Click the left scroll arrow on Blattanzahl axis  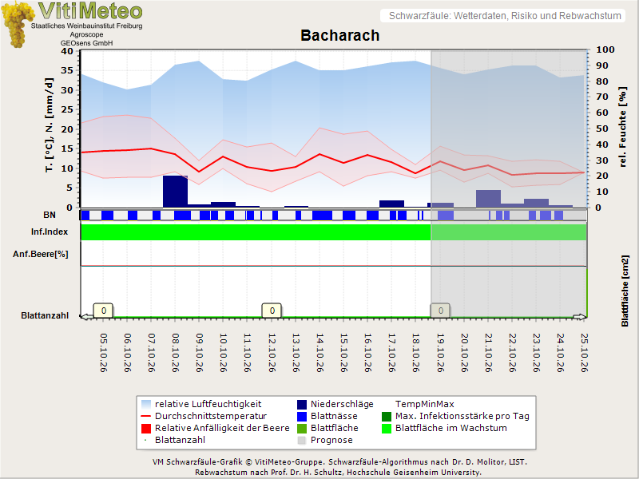click(x=86, y=316)
